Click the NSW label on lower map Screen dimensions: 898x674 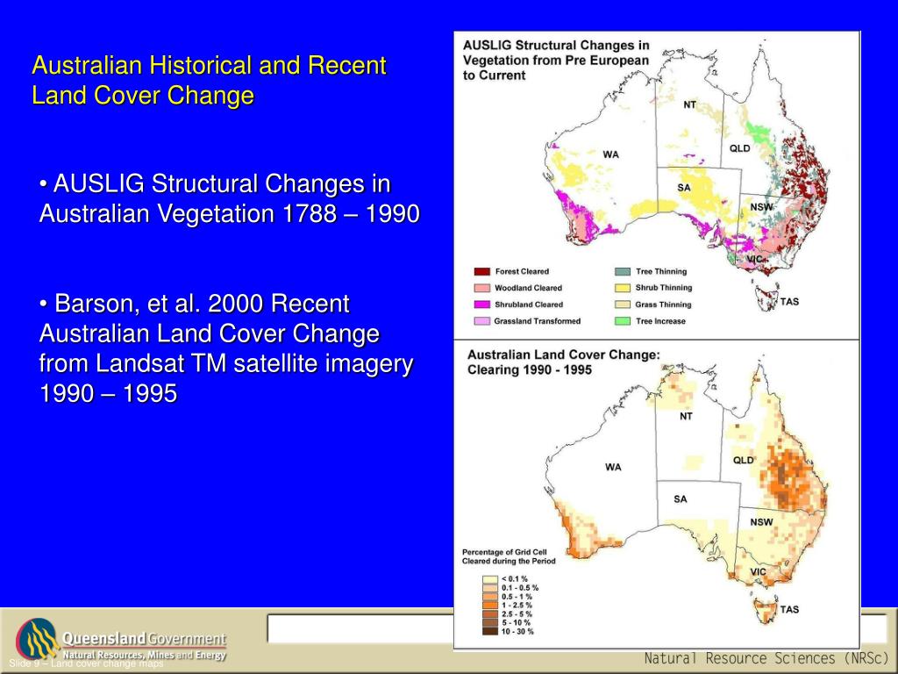762,522
